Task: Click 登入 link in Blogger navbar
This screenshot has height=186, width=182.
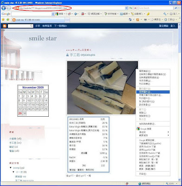Action: point(173,26)
